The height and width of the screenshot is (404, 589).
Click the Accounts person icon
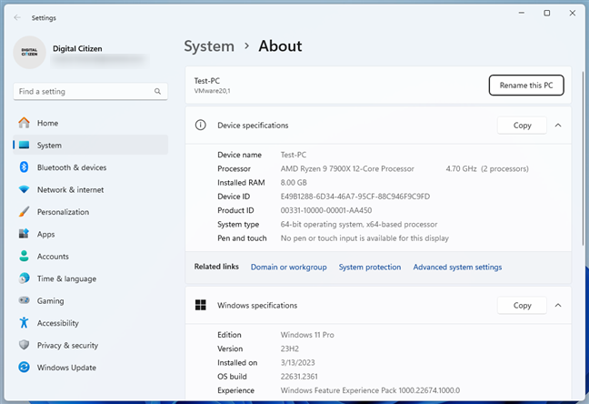tap(24, 256)
